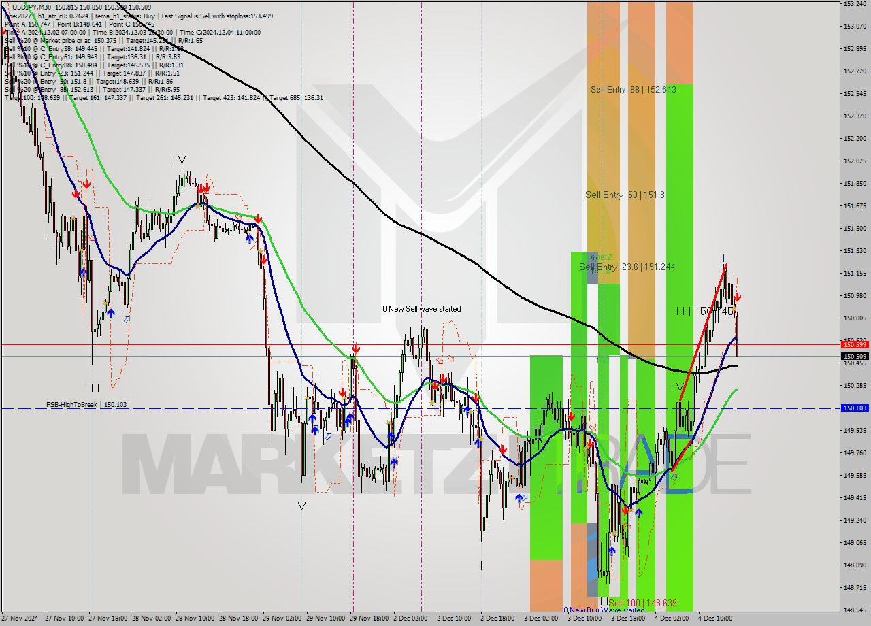871x626 pixels.
Task: Click the 'C_Entry61: 149.943' sell line
Action: [93, 56]
